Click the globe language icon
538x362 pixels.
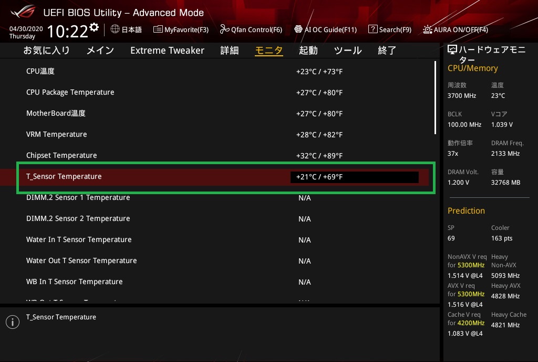point(115,29)
